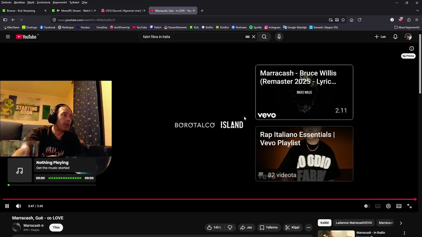The image size is (422, 237).
Task: Create a clip with Klippi button
Action: pyautogui.click(x=292, y=227)
